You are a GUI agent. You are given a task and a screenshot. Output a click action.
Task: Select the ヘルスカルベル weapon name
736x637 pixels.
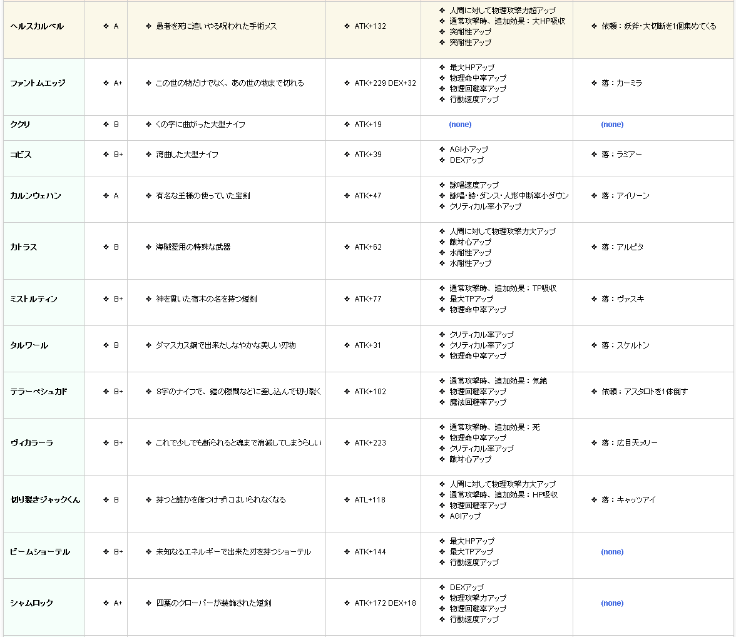[37, 26]
